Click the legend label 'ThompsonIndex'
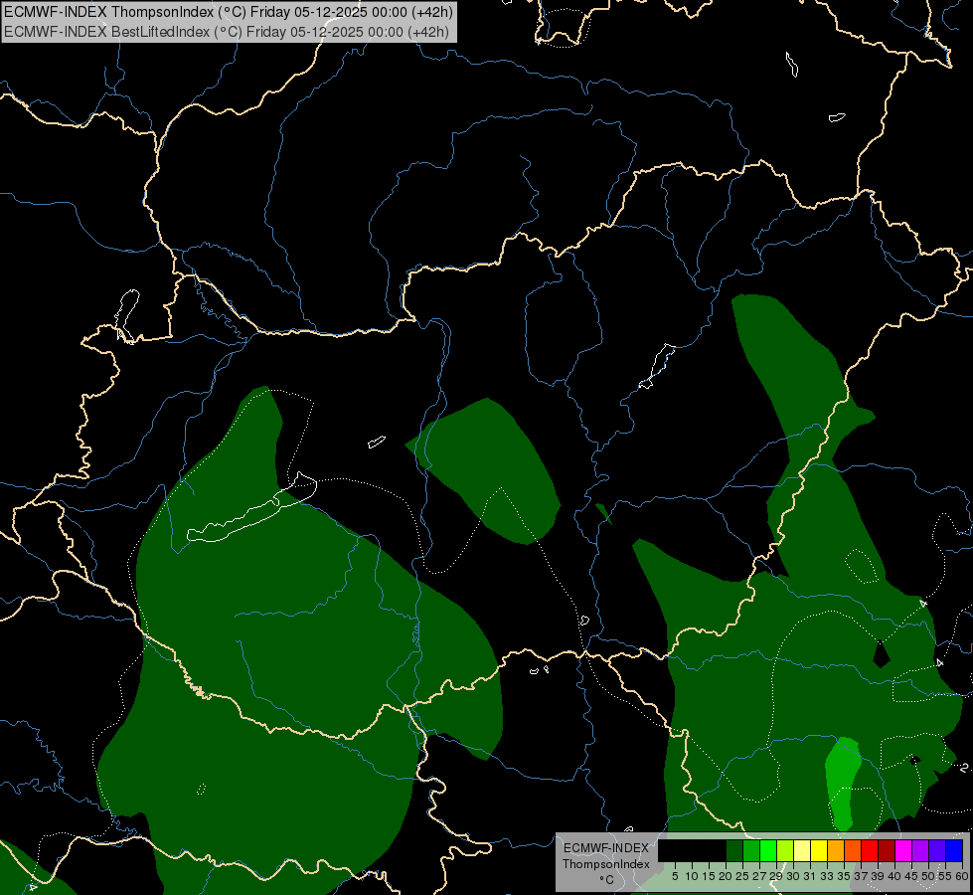 point(606,864)
